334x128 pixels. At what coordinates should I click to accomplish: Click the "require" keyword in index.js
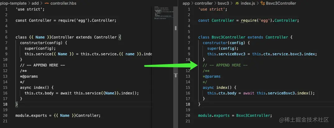[x=249, y=21]
